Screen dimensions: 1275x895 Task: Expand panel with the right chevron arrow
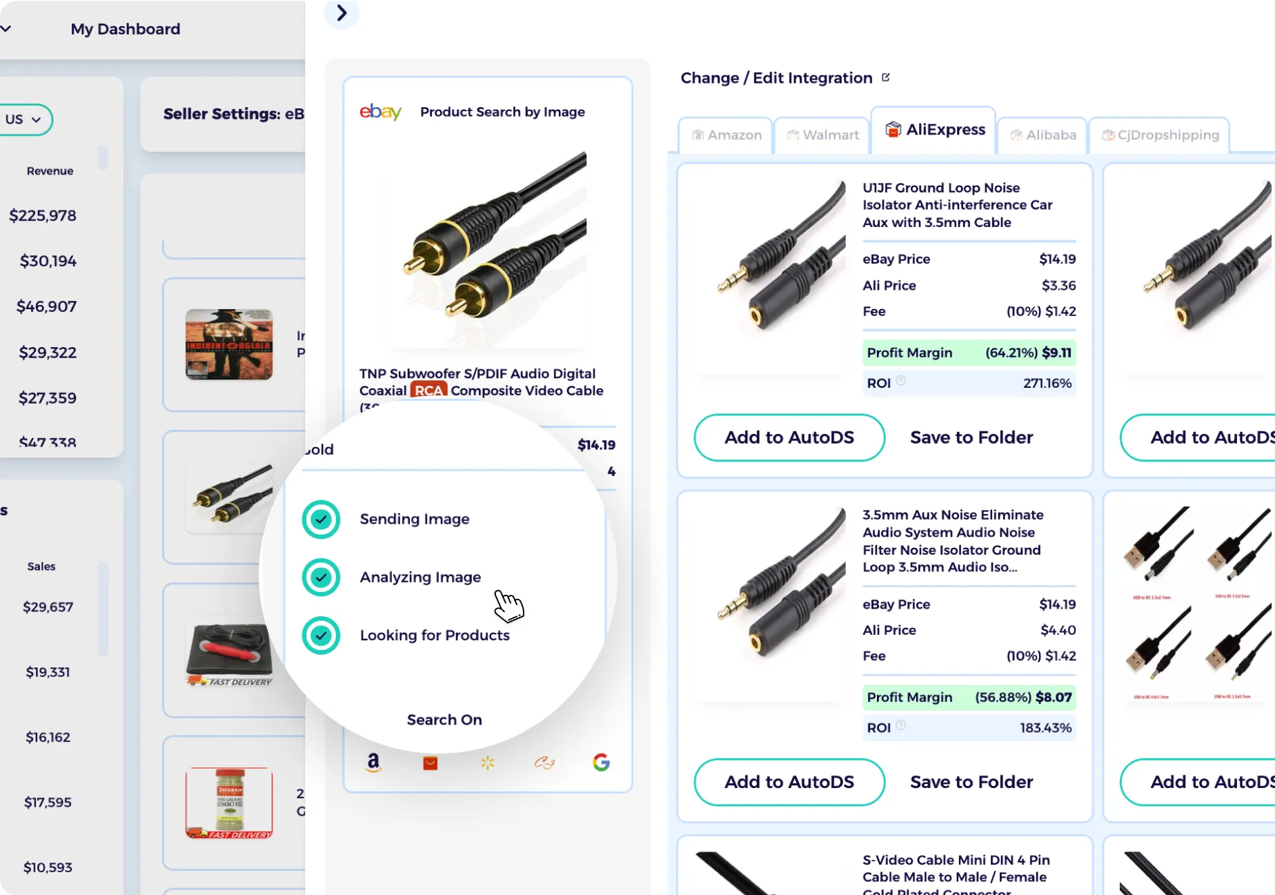click(x=342, y=12)
